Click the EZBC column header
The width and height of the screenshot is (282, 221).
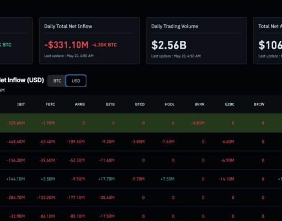[x=230, y=104]
